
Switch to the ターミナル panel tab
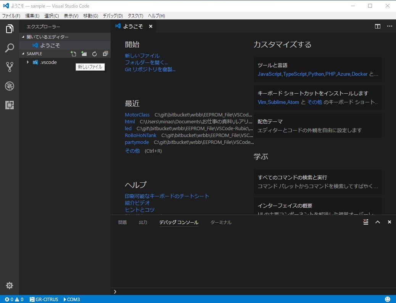click(221, 222)
